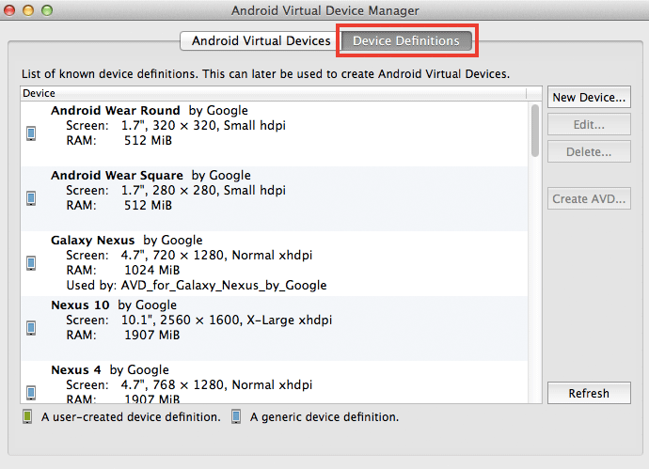Click the Android Wear Square device icon
This screenshot has height=469, width=649.
click(31, 198)
